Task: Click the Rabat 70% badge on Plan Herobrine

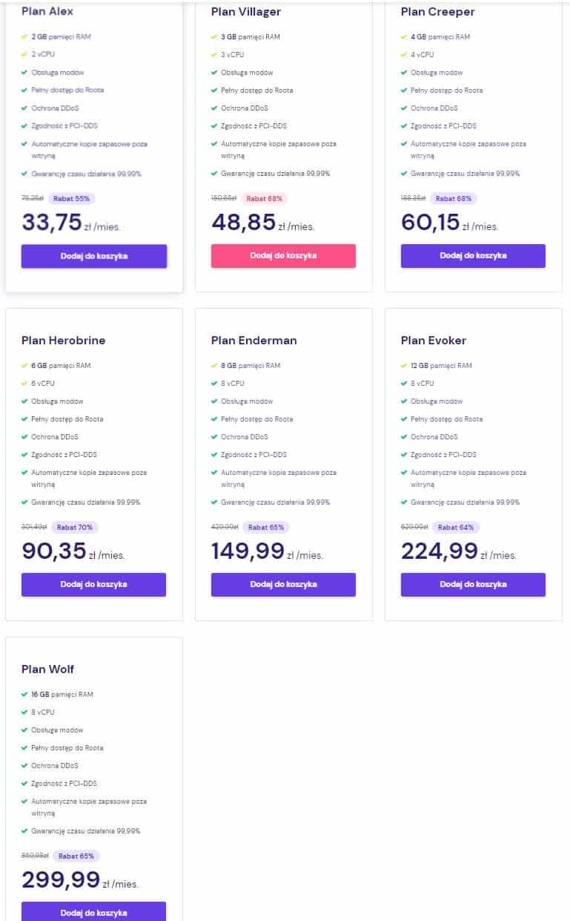Action: coord(75,528)
